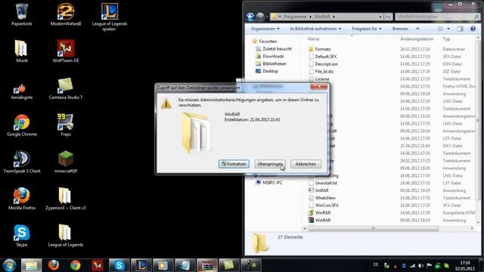Select the WinCon.SFX file
This screenshot has height=272, width=484.
tap(327, 205)
